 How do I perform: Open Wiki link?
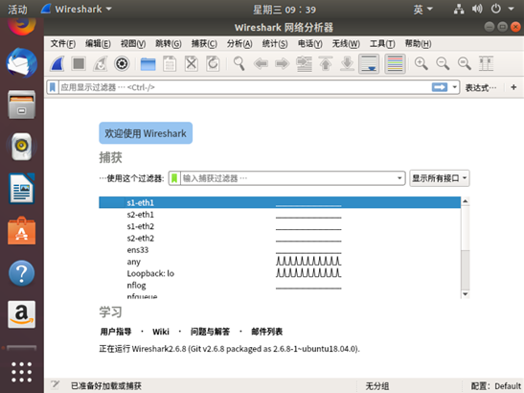161,332
